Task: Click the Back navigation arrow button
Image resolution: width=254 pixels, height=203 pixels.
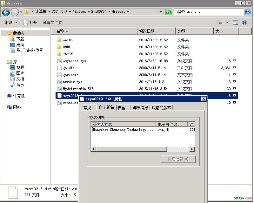Action: pyautogui.click(x=6, y=12)
